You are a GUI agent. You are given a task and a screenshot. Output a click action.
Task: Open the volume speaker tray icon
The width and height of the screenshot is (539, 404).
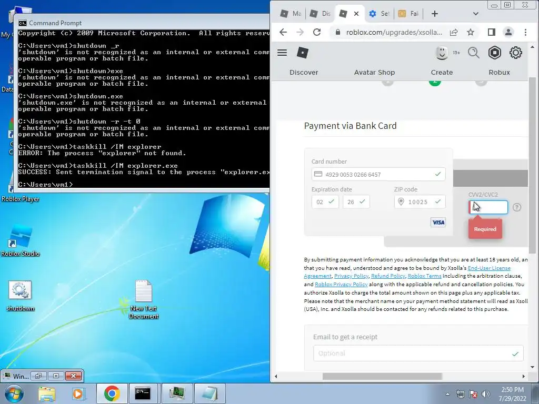(x=486, y=394)
